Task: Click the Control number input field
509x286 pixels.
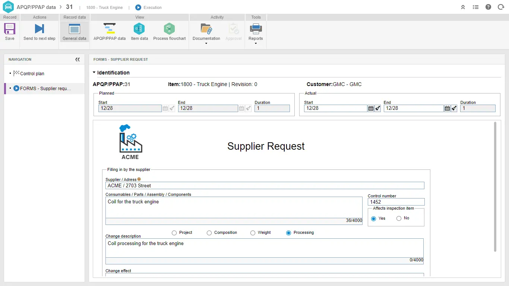Action: (396, 202)
